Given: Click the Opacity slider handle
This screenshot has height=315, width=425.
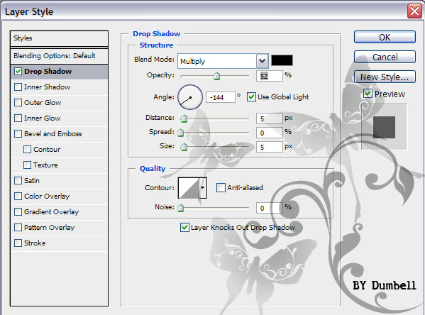Looking at the screenshot, I should pos(216,76).
